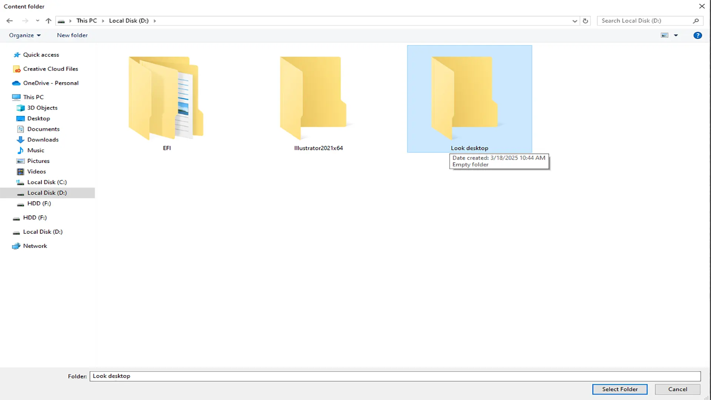
Task: Select highlighted Local Disk (D:) under This PC
Action: 47,193
